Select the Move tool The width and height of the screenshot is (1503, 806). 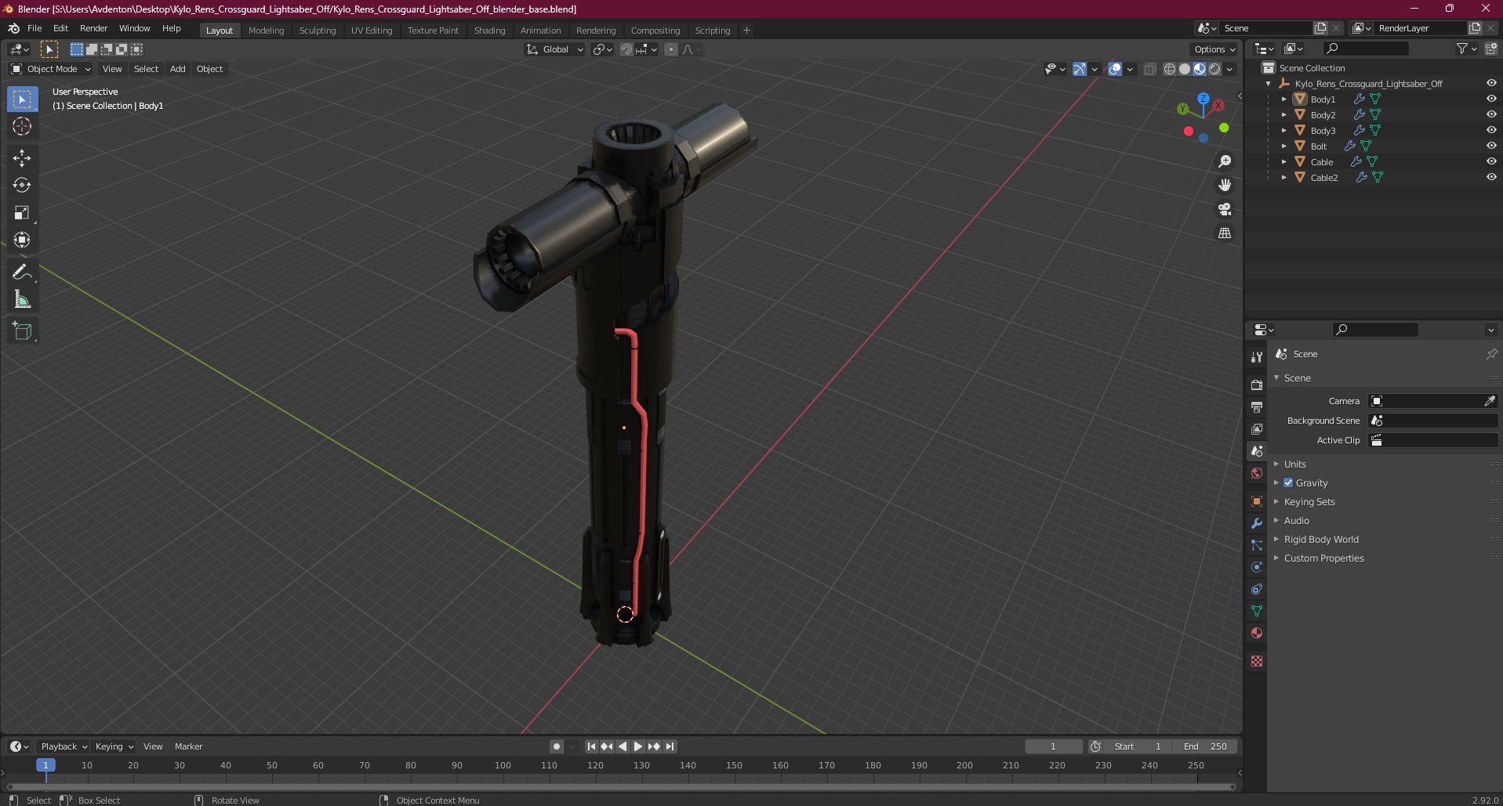coord(22,157)
